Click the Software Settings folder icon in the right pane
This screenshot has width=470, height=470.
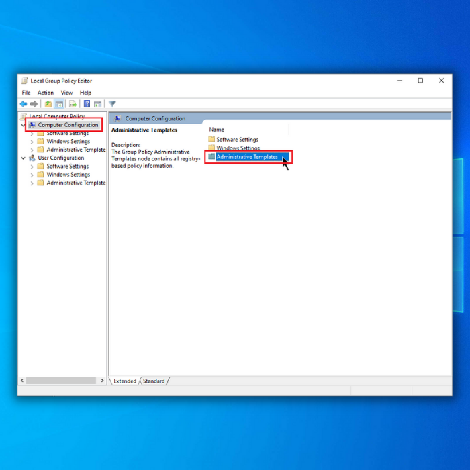coord(211,139)
